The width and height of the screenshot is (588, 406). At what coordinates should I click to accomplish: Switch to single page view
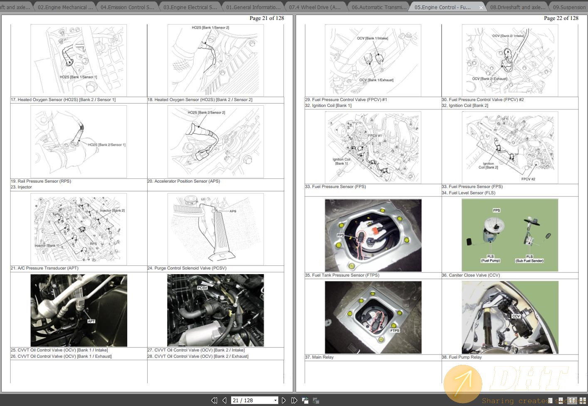pyautogui.click(x=550, y=401)
